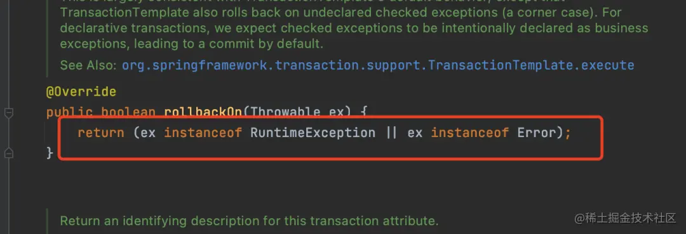Viewport: 686px width, 234px height.
Task: Click the public modifier keyword
Action: tap(70, 112)
